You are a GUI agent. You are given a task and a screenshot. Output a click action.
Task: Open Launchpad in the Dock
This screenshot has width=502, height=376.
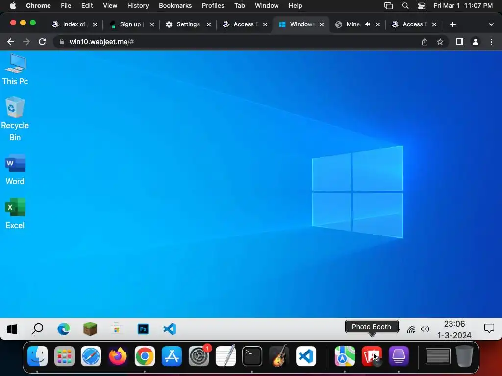[x=64, y=356]
